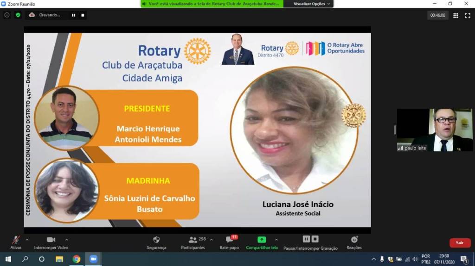475x266 pixels.
Task: Open the Segurança shield options
Action: click(x=156, y=240)
